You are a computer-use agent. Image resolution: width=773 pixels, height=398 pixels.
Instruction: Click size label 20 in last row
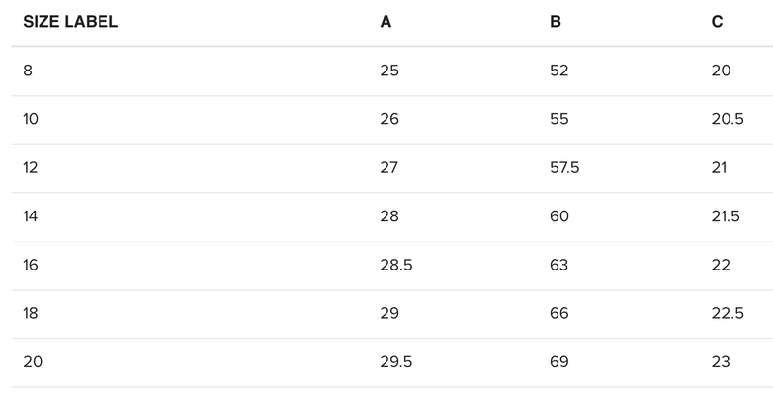(33, 362)
